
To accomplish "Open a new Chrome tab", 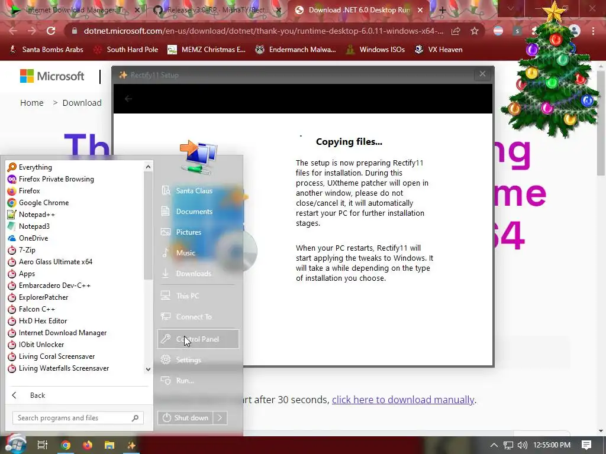I will point(442,11).
